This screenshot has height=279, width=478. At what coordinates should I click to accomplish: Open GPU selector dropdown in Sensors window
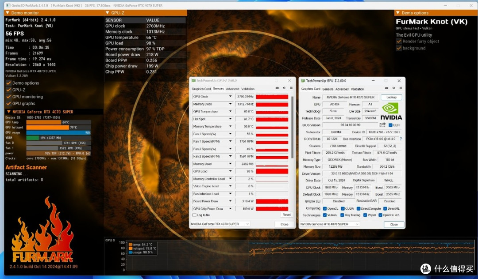[220, 224]
